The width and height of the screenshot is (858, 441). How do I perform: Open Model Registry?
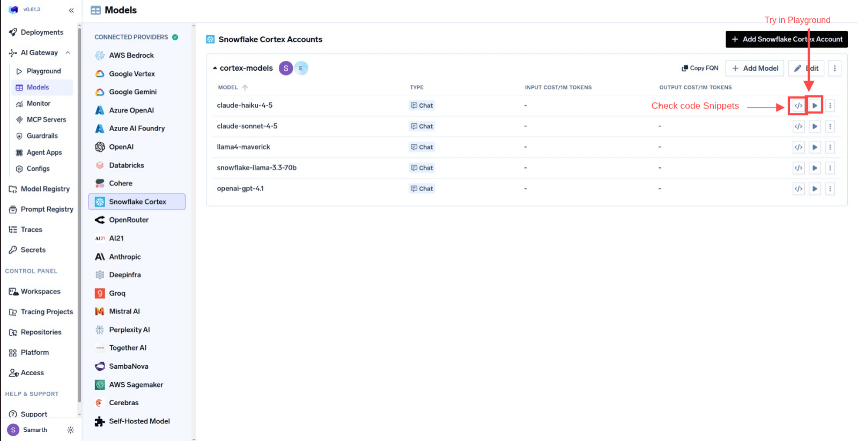coord(40,189)
